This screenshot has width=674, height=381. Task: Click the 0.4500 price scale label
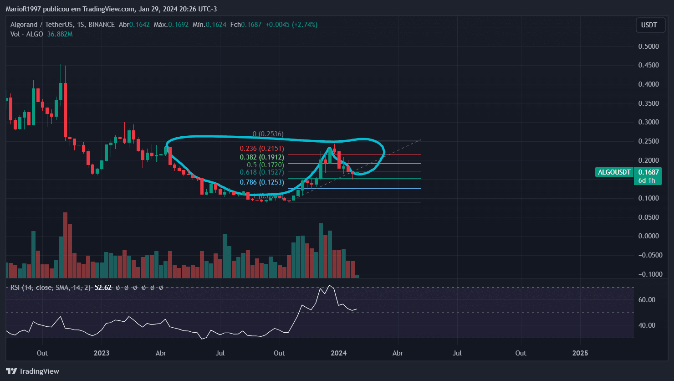(648, 65)
